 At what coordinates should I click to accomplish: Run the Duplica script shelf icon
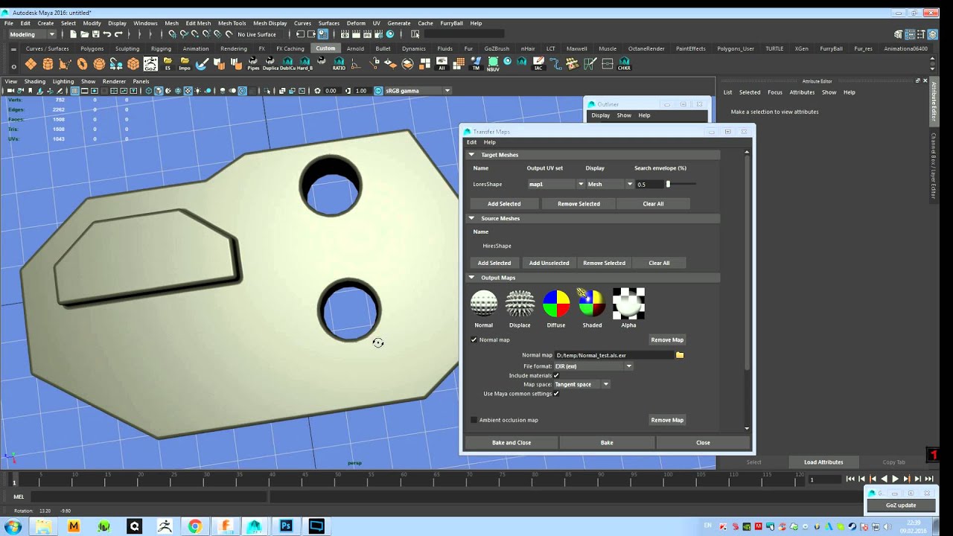pos(271,64)
